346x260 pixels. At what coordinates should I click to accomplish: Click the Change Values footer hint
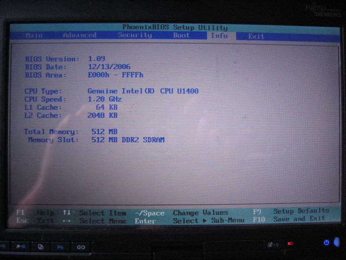tap(200, 213)
